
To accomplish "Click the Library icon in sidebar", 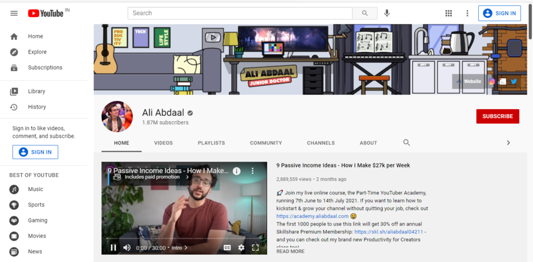I will click(x=14, y=91).
